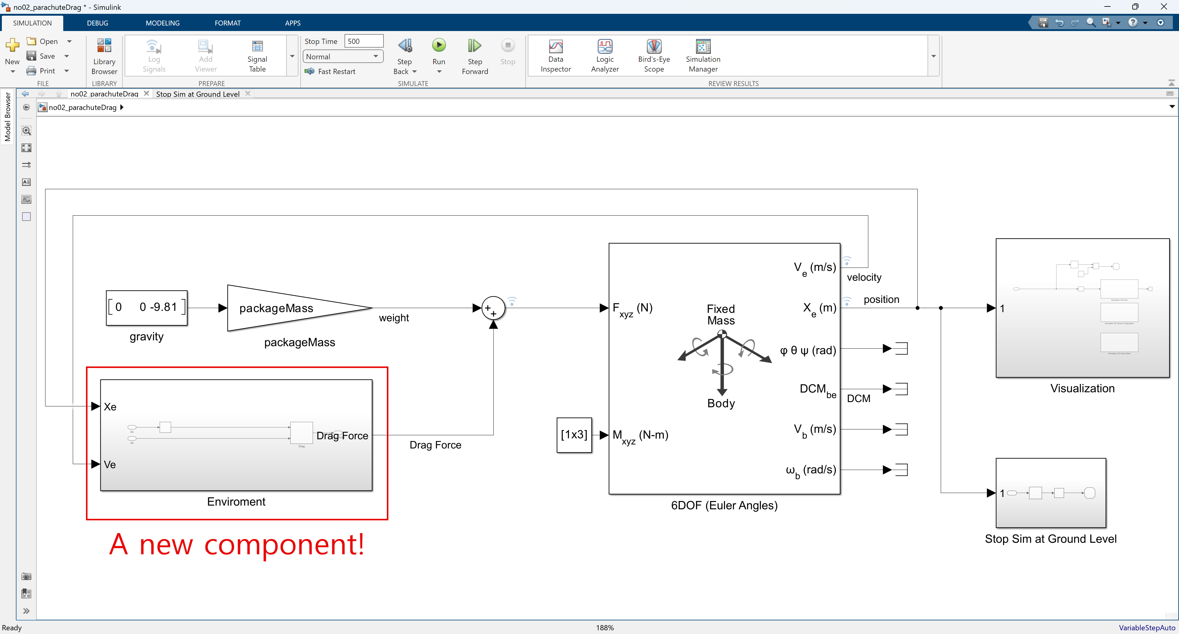Click the Step Forward icon

click(474, 45)
